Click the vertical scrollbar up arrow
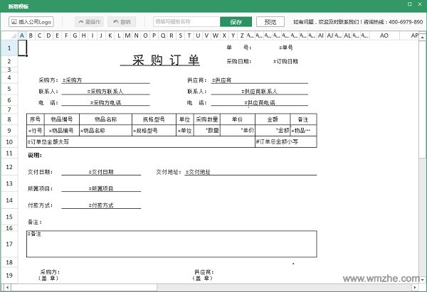The width and height of the screenshot is (427, 292). [x=422, y=36]
